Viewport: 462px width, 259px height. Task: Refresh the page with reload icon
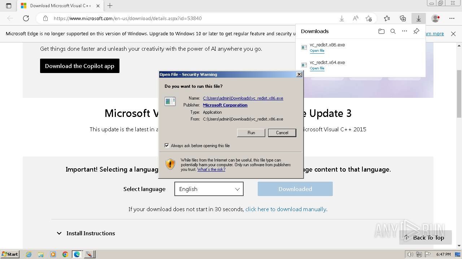coord(26,18)
